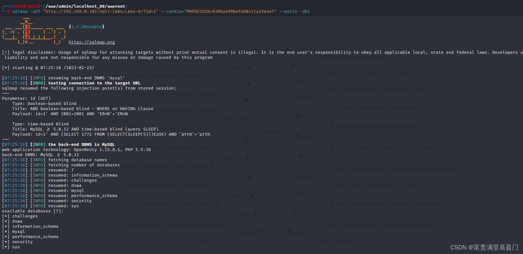Viewport: 523px width, 254px height.
Task: Click the '[*] sys' database entry
Action: click(x=11, y=247)
